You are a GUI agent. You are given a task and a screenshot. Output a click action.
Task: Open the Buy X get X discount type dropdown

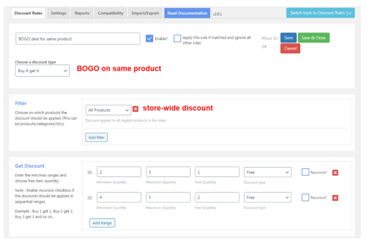pos(42,71)
